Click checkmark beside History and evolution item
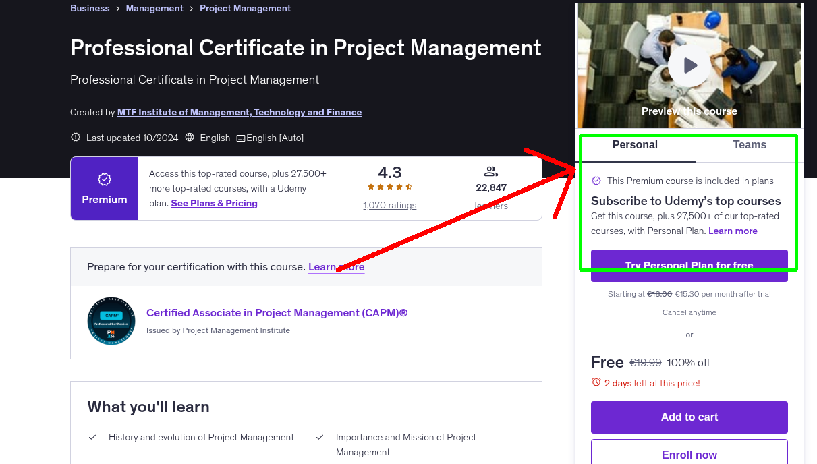 pyautogui.click(x=93, y=437)
